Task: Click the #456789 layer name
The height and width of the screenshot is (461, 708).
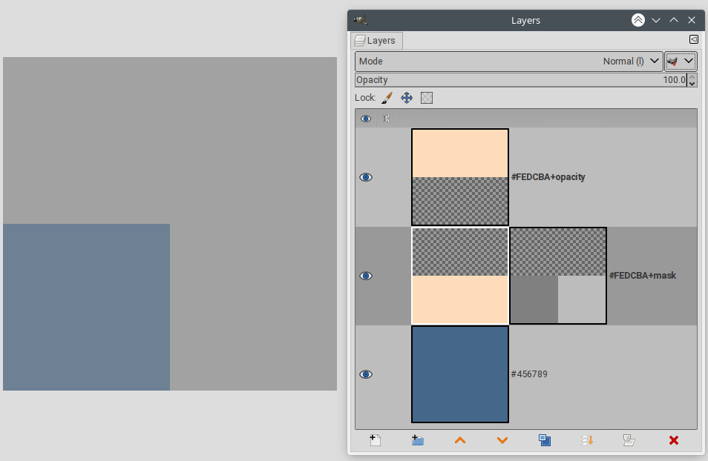Action: point(529,374)
